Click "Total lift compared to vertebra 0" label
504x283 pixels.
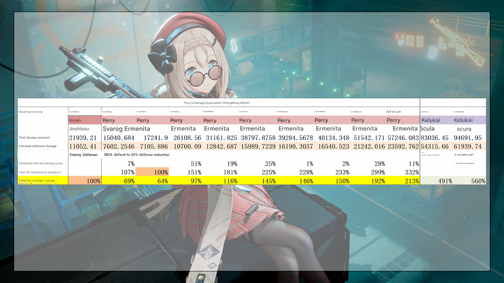[x=40, y=172]
